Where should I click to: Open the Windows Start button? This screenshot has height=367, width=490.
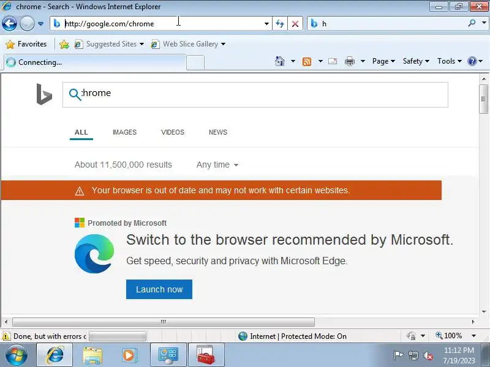tap(17, 355)
